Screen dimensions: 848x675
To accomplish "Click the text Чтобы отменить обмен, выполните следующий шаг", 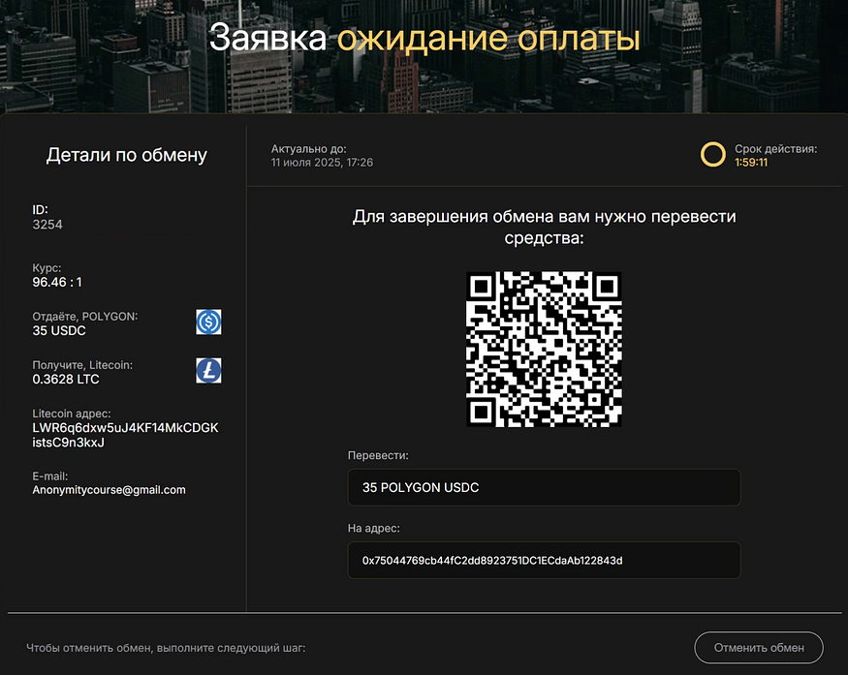I will coord(166,648).
